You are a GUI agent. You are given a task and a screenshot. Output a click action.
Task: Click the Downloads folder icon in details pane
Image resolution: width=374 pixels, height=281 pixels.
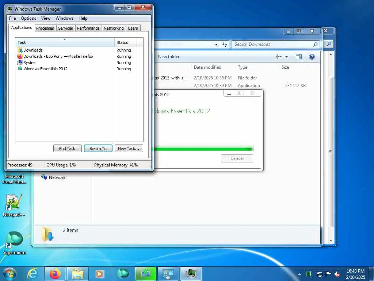click(47, 234)
